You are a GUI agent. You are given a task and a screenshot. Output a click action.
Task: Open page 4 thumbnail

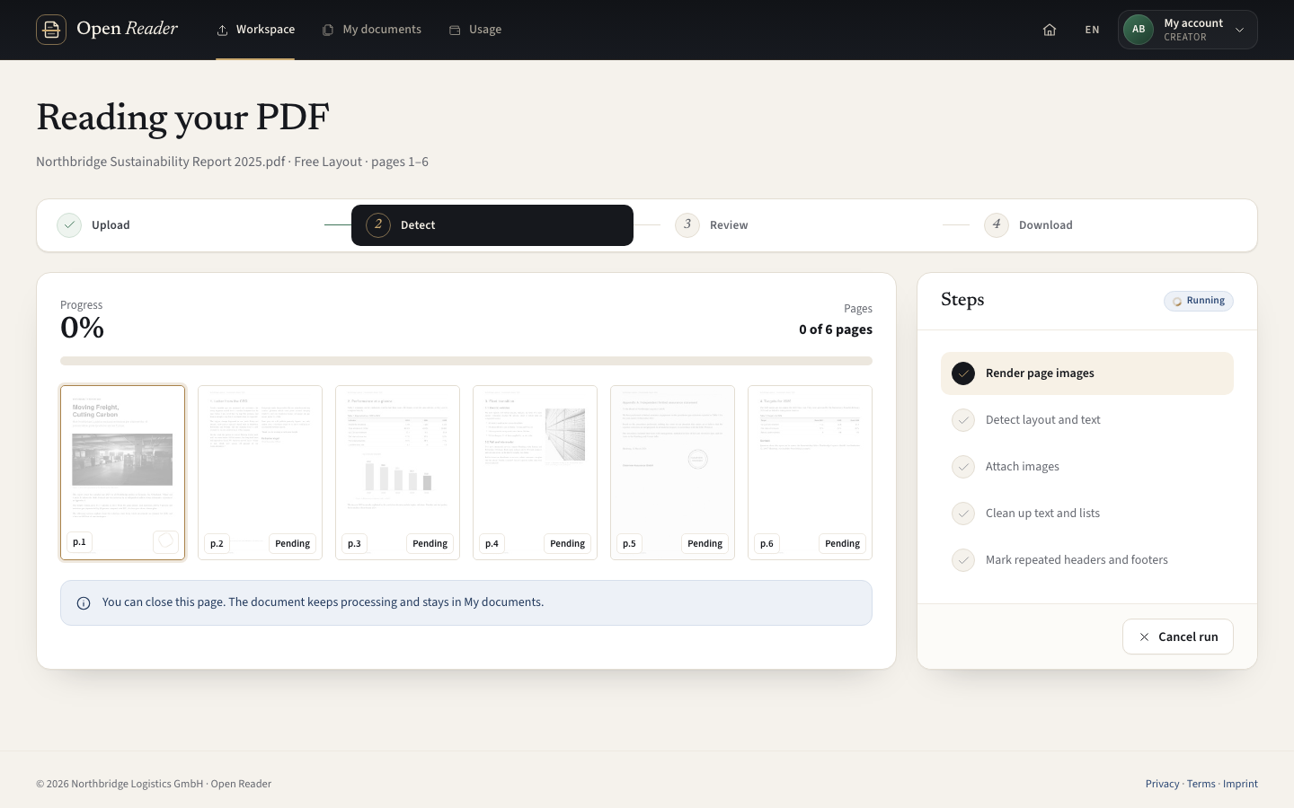coord(535,472)
